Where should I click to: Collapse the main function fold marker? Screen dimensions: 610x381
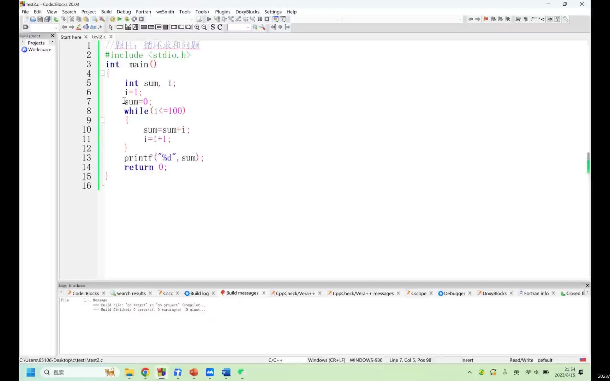click(102, 73)
